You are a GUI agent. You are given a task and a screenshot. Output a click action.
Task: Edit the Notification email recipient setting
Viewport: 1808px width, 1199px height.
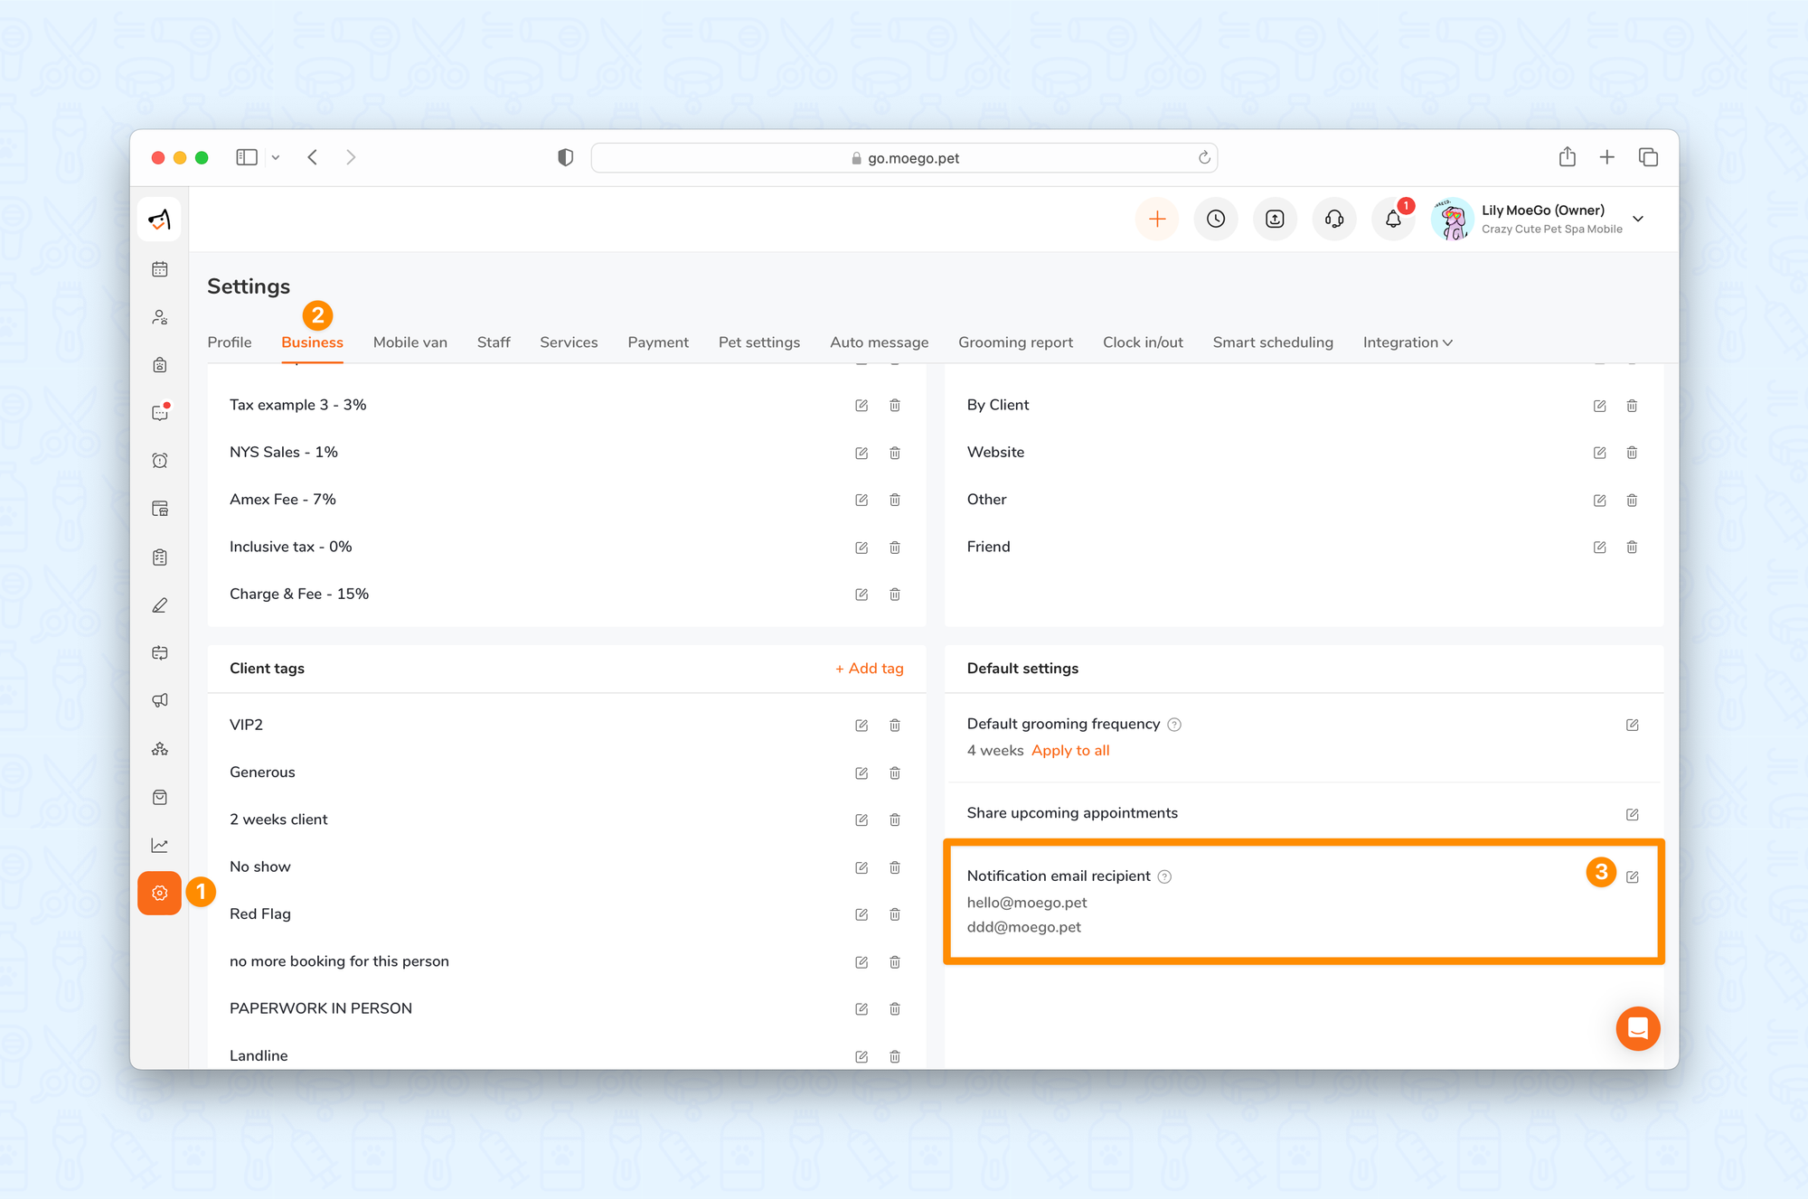click(1633, 876)
